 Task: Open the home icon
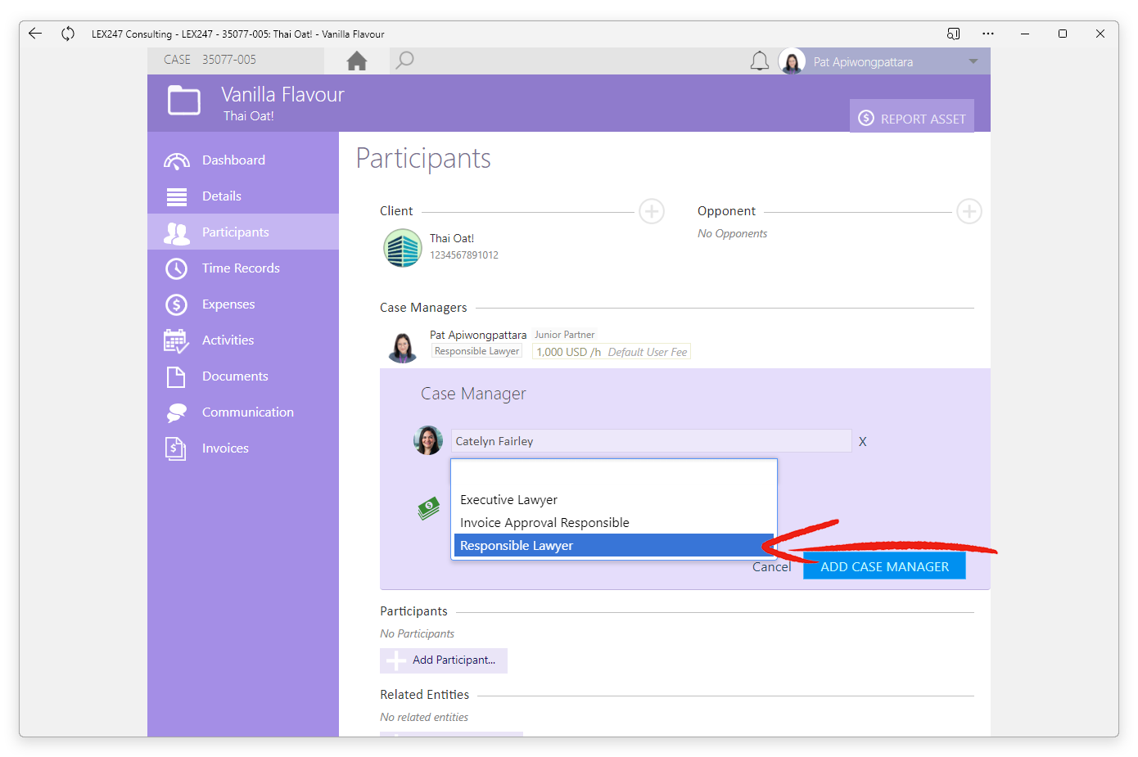357,61
